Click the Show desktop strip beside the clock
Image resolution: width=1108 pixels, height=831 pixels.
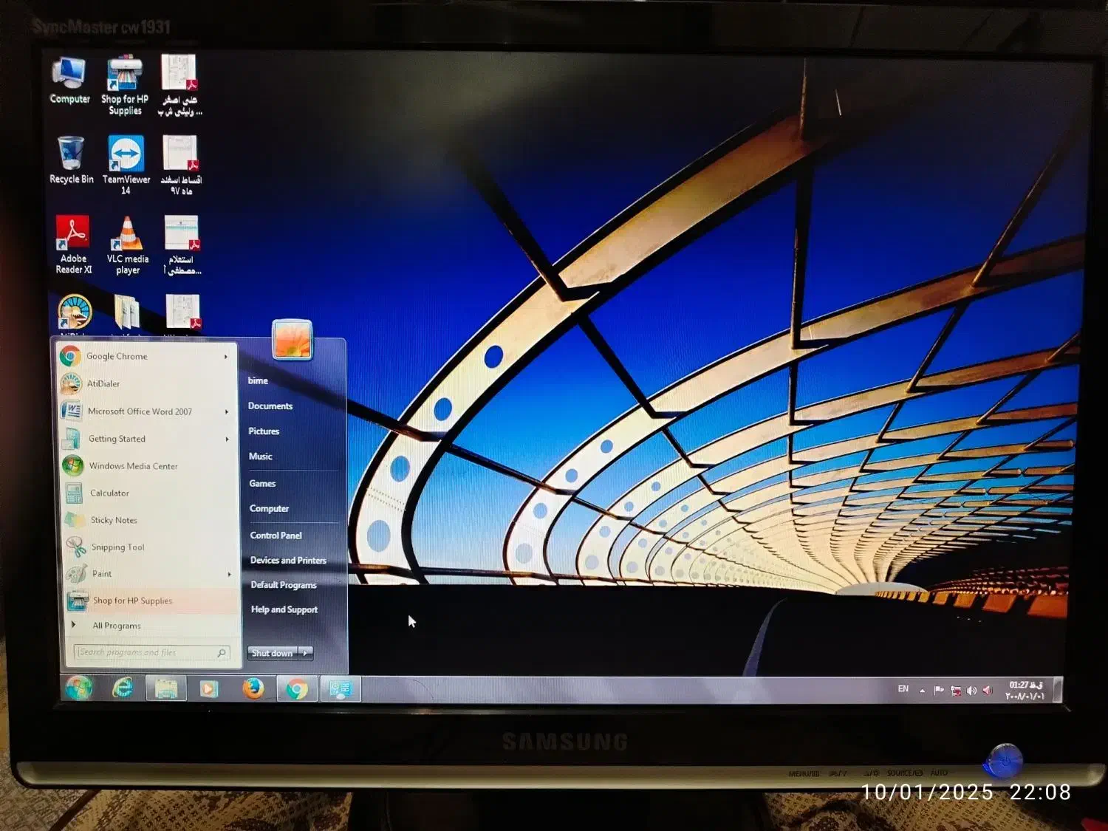(x=1057, y=690)
